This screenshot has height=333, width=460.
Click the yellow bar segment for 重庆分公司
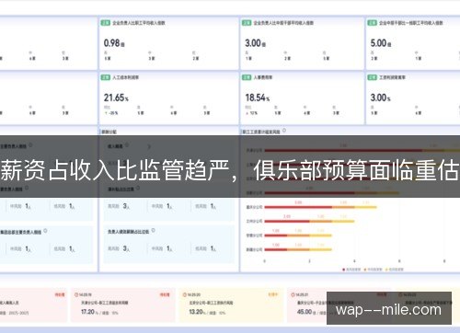(x=365, y=207)
